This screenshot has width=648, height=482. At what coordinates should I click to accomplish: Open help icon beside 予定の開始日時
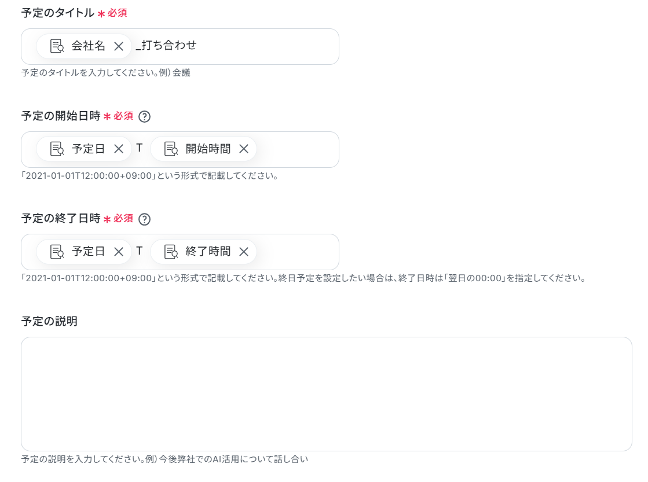coord(144,116)
